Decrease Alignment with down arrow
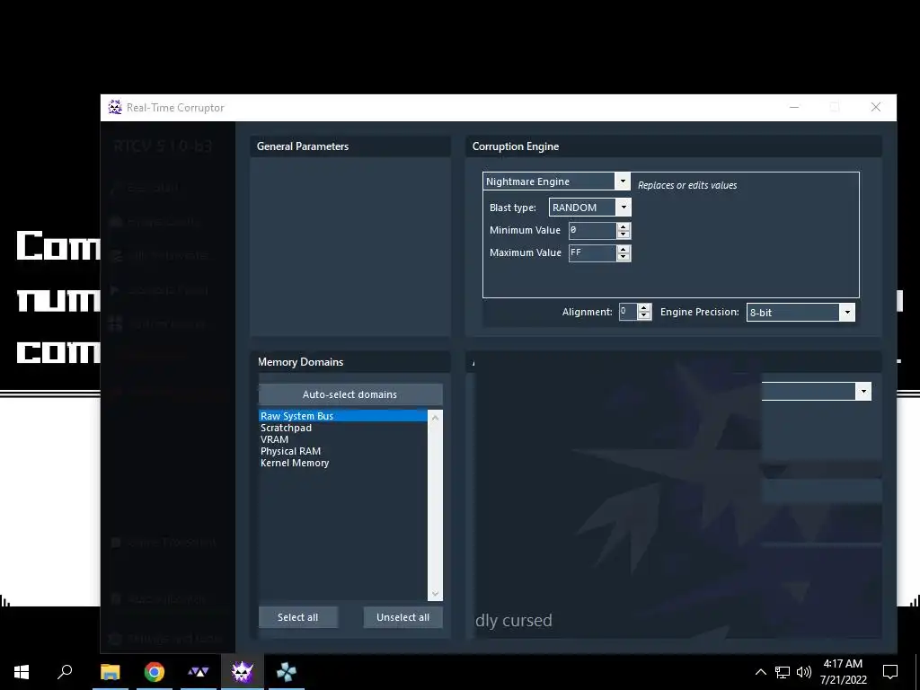This screenshot has width=920, height=690. [644, 315]
